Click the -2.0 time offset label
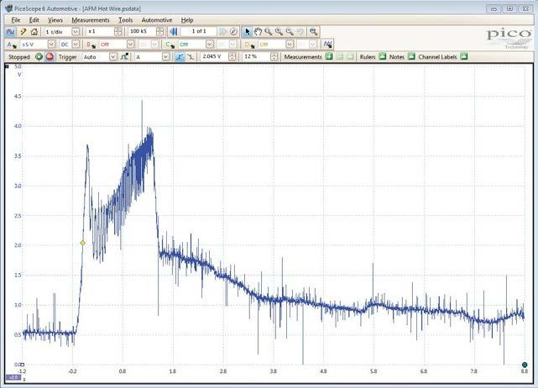 (13, 377)
